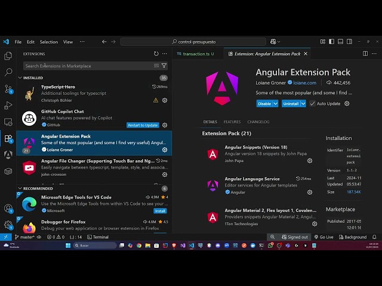Open the View menu
The width and height of the screenshot is (382, 286).
[x=68, y=42]
